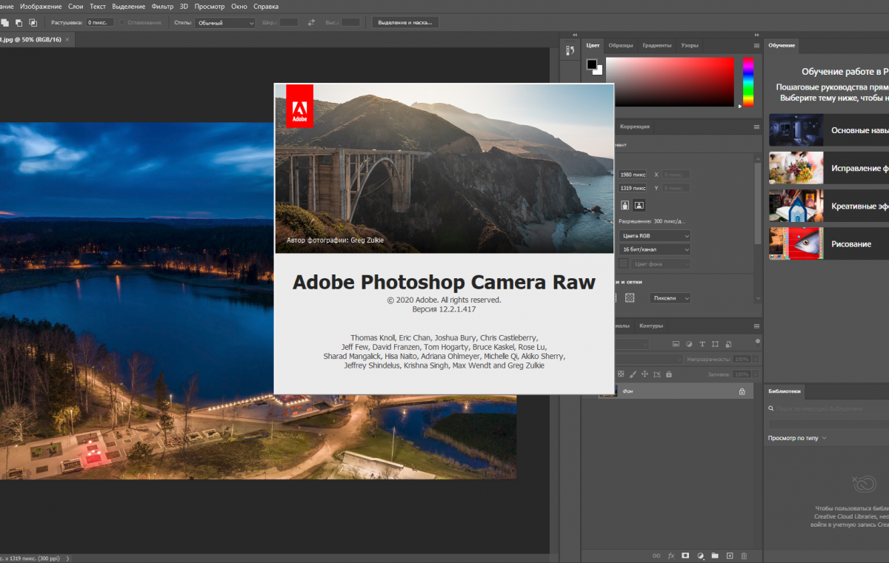Swap width and height arrows icon
The width and height of the screenshot is (889, 563).
311,23
